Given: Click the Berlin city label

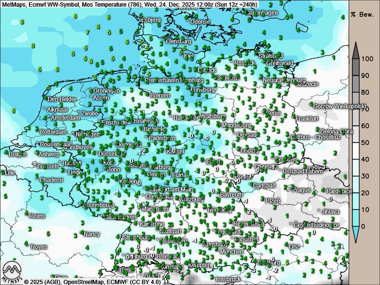Looking at the screenshot, I should (274, 113).
